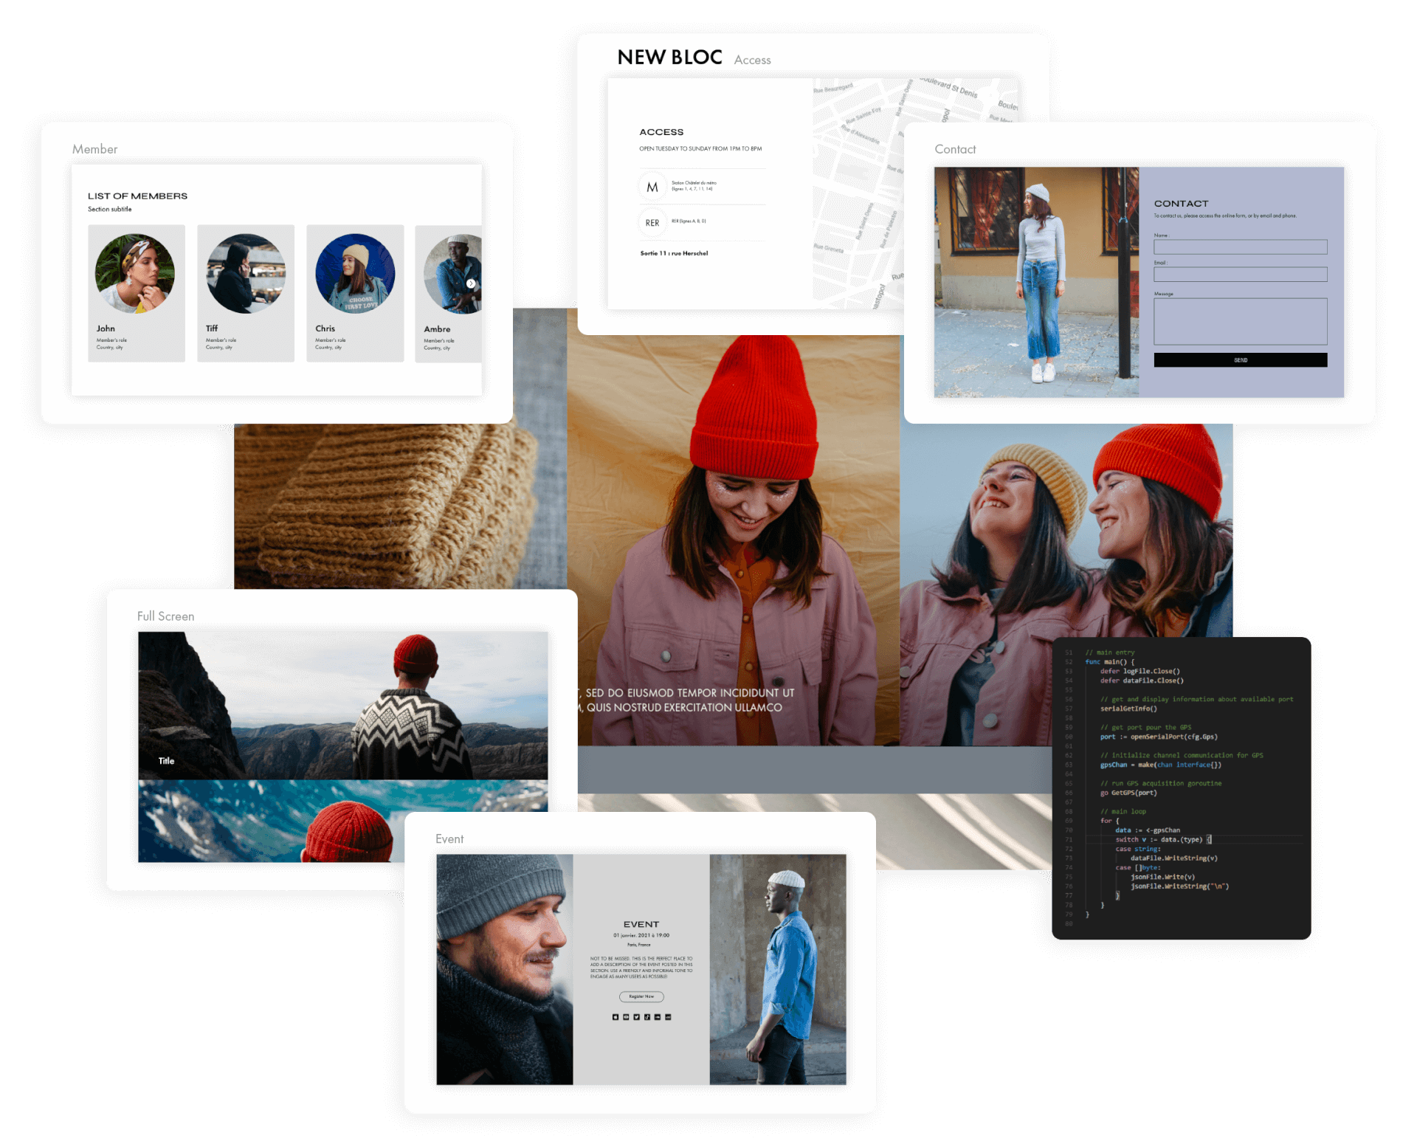Image resolution: width=1417 pixels, height=1147 pixels.
Task: Click the last social icon in Event row
Action: coord(668,1017)
